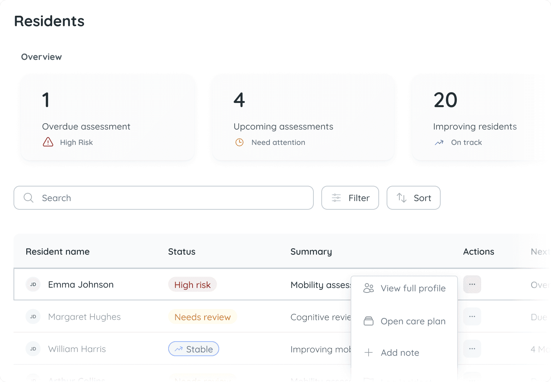Click Emma Johnson's JD avatar

click(x=33, y=285)
